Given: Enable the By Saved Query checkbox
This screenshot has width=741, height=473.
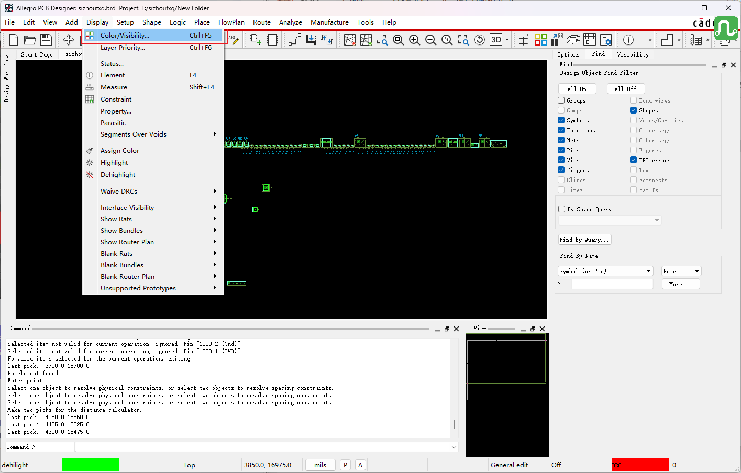Looking at the screenshot, I should 562,209.
